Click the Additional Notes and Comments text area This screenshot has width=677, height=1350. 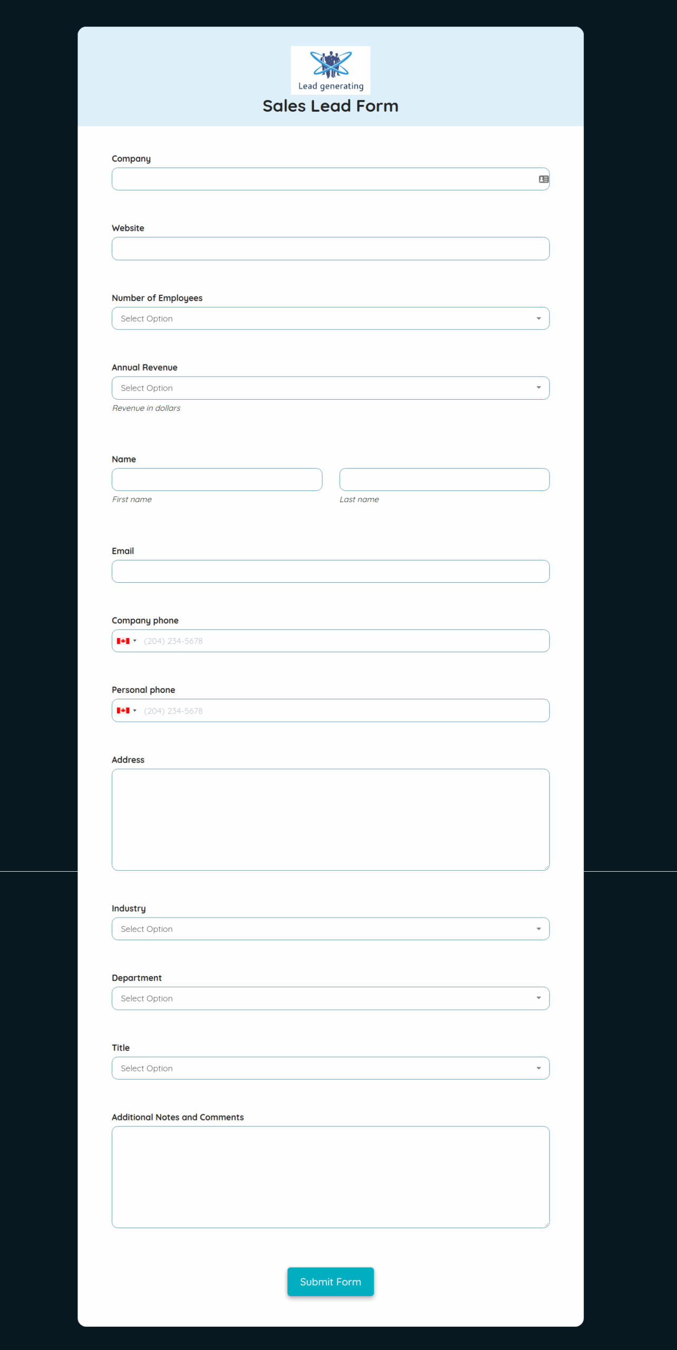point(330,1177)
